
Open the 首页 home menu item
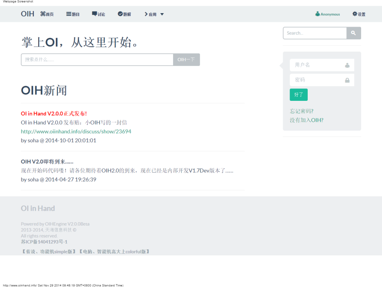[47, 14]
